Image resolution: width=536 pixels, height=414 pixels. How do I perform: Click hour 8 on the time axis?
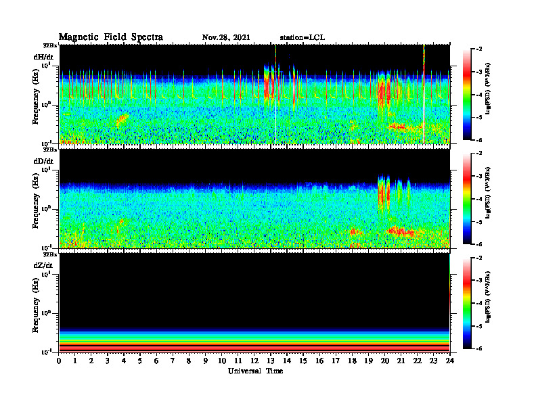point(189,361)
